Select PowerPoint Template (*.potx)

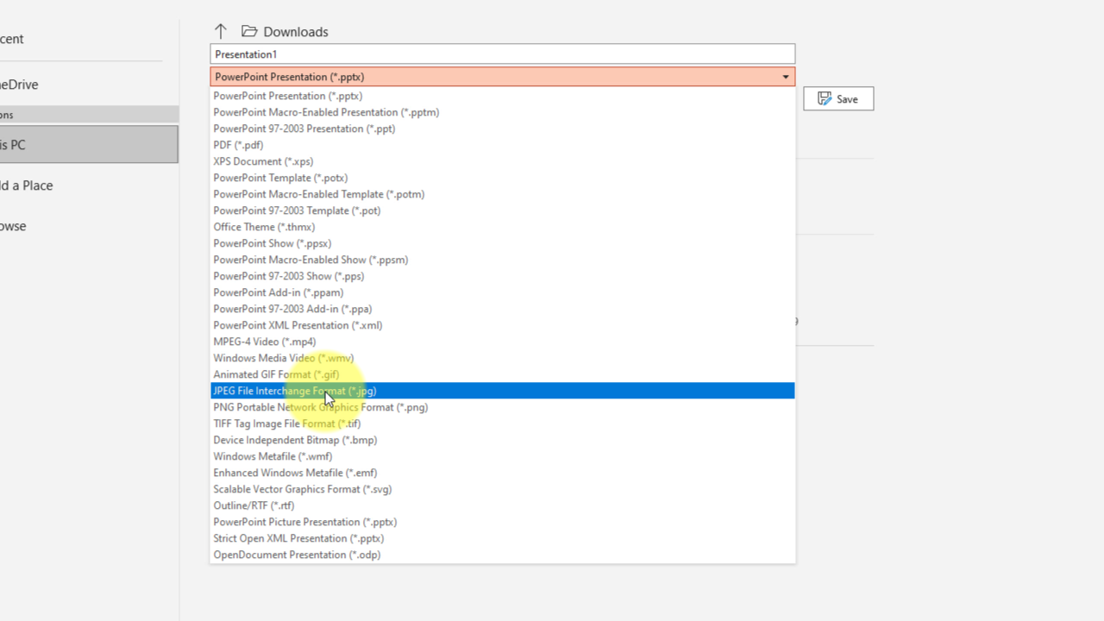point(502,178)
